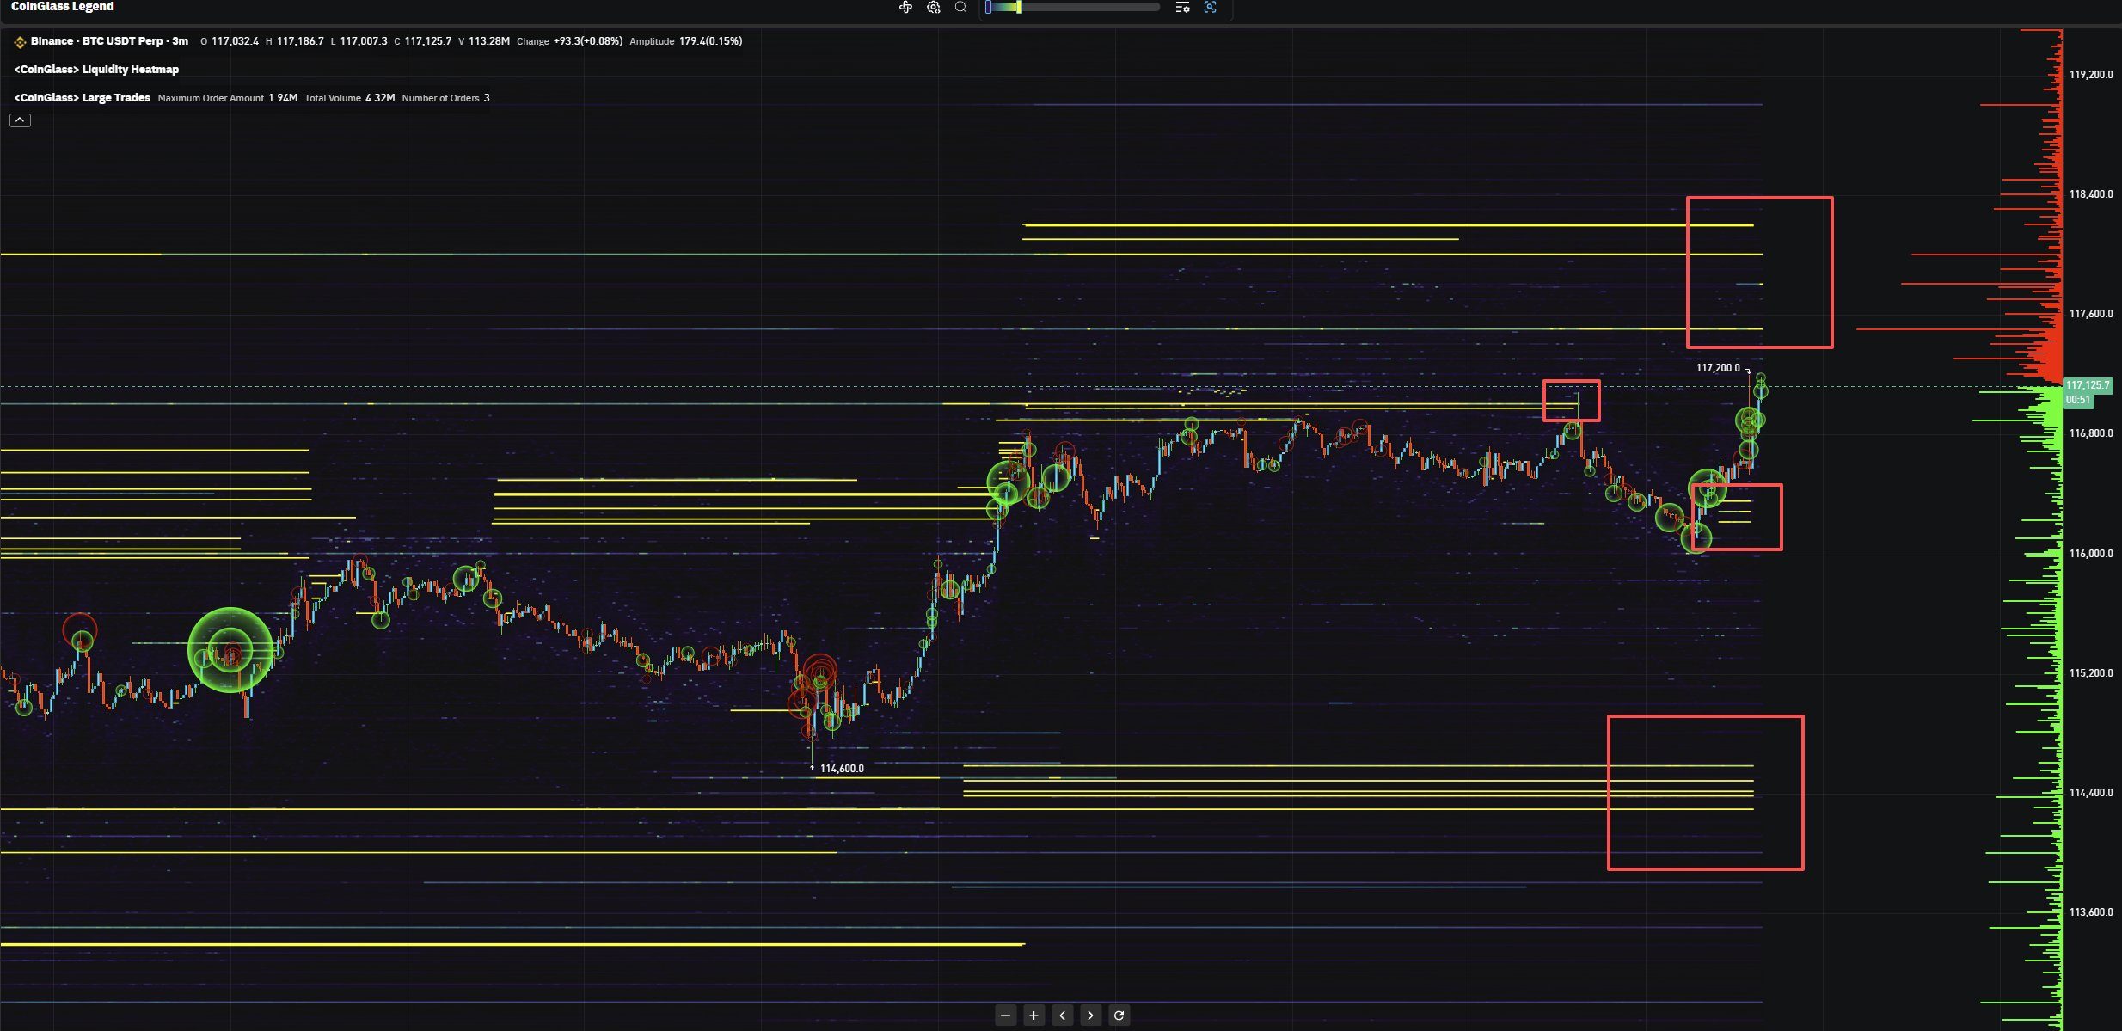The width and height of the screenshot is (2122, 1031).
Task: Click the CoinGlass Legend heading
Action: 62,7
